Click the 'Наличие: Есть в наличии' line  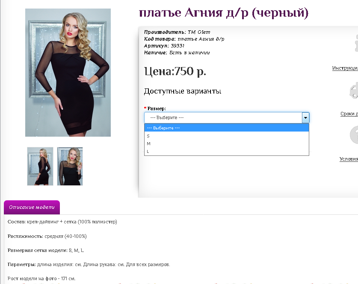[177, 53]
